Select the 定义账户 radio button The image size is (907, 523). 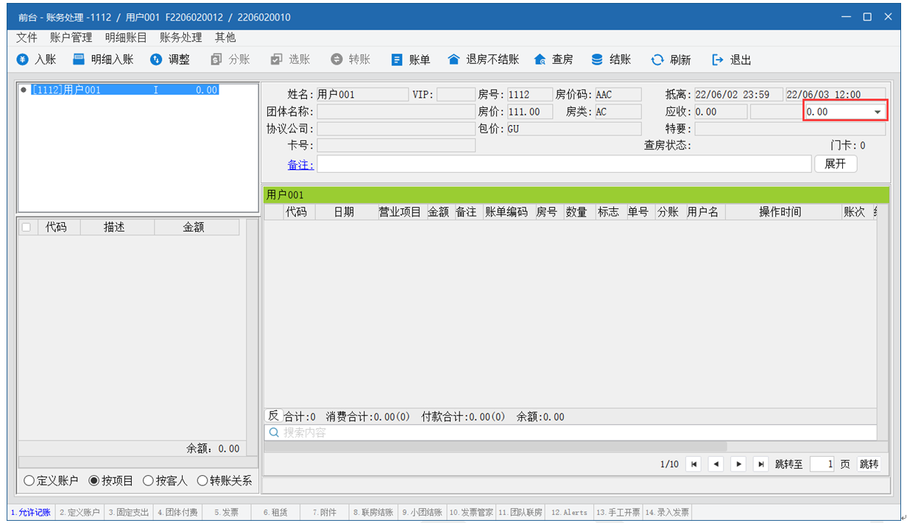tap(29, 481)
